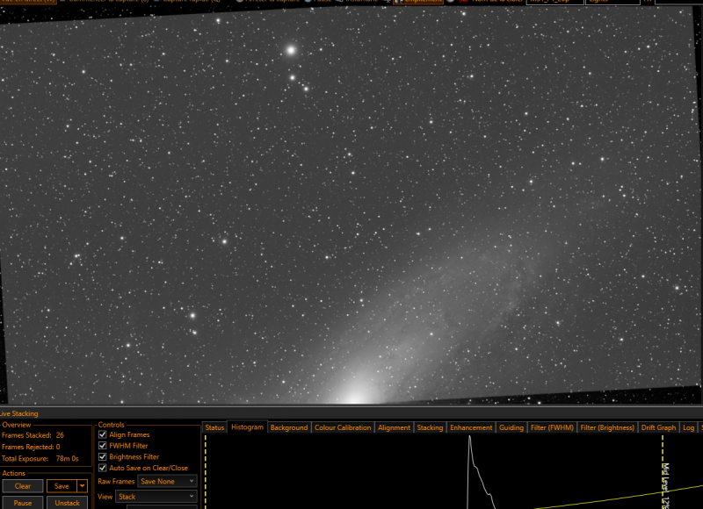703x509 pixels.
Task: Open the View dropdown showing Stack
Action: click(x=156, y=497)
